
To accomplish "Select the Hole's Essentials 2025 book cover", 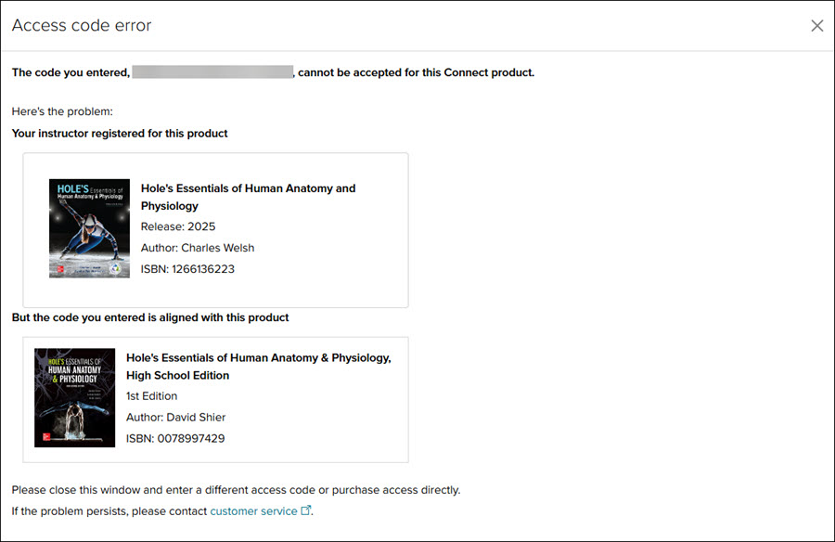I will [89, 228].
